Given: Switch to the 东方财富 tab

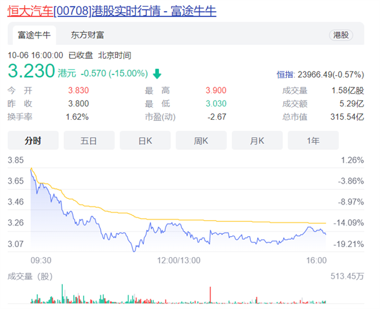Looking at the screenshot, I should pos(87,35).
